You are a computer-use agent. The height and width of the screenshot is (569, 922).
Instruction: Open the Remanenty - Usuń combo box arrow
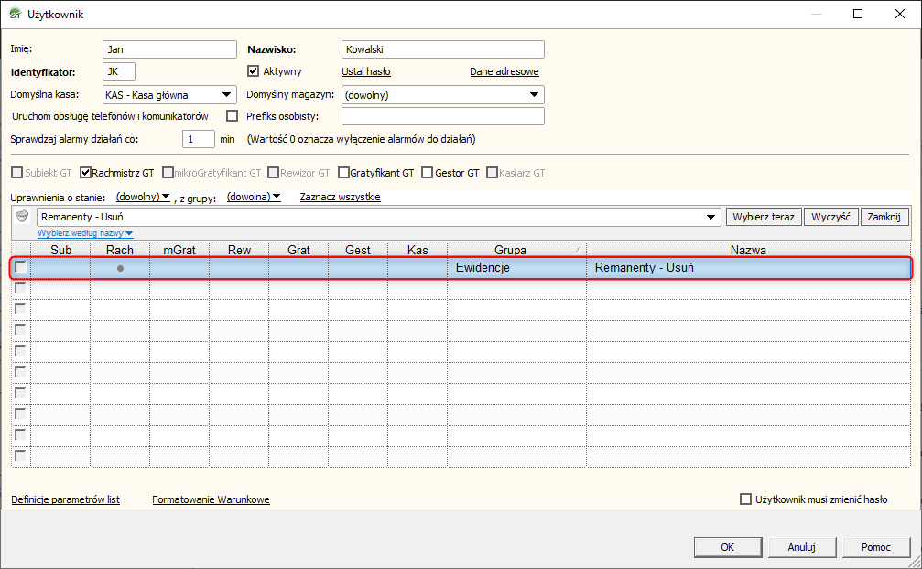click(710, 218)
